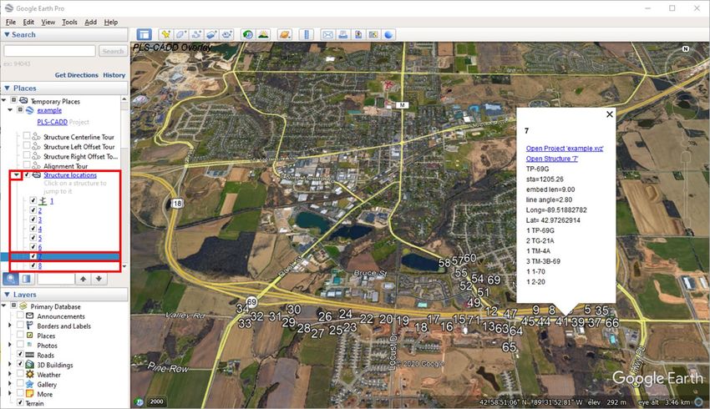710x409 pixels.
Task: Collapse the example project tree node
Action: click(10, 110)
